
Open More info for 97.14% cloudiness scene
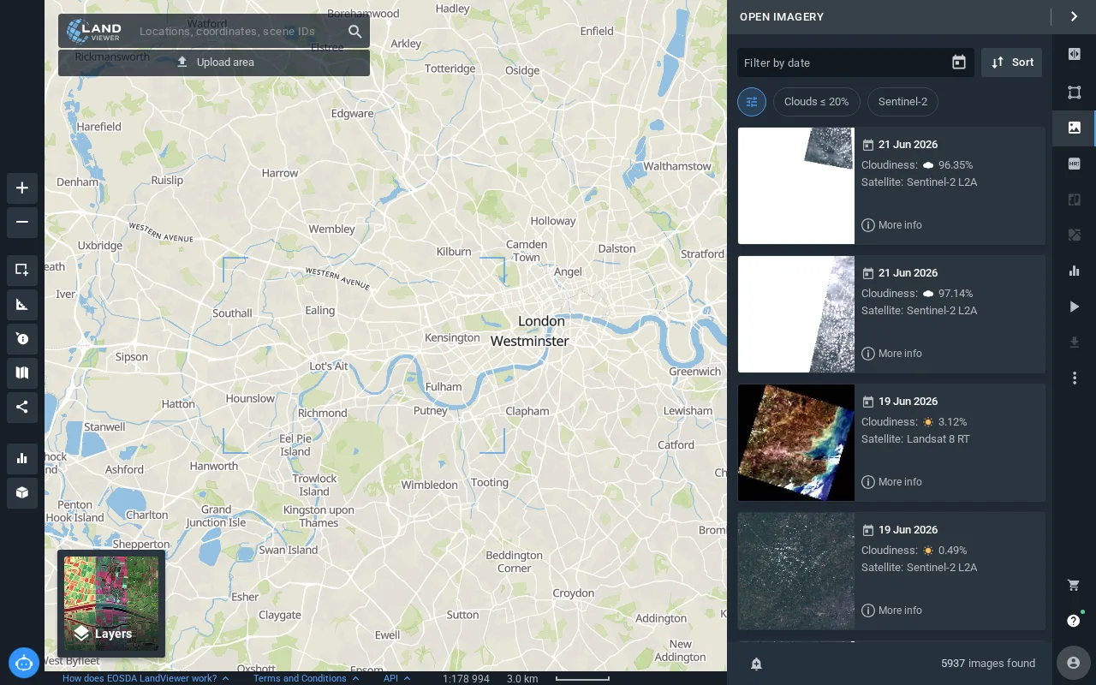891,354
